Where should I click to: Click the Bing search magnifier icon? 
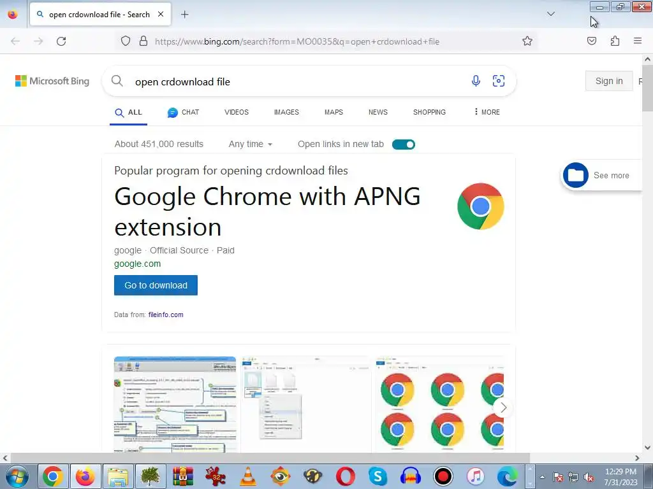point(117,81)
